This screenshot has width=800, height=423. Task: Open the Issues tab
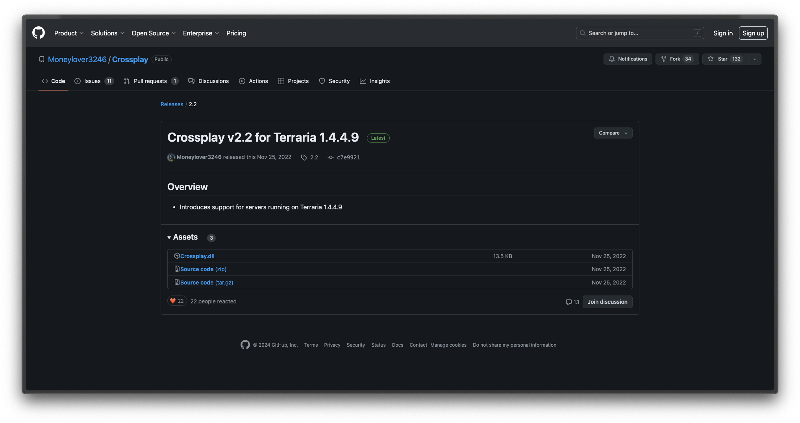coord(94,81)
